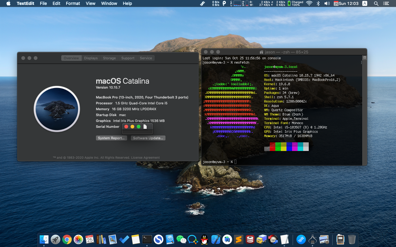Click the 'Host: Hackintosh' line in Terminal
This screenshot has height=247, width=396.
[302, 80]
